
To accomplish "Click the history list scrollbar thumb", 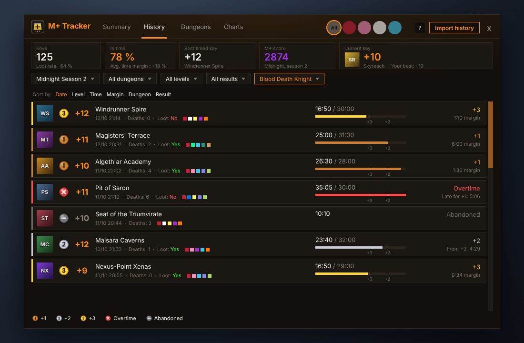I will pos(491,135).
